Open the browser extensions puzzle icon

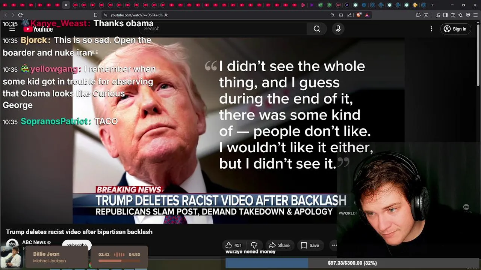pyautogui.click(x=418, y=15)
